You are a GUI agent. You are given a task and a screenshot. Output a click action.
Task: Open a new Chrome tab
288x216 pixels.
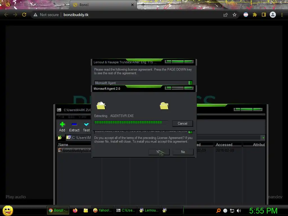[x=143, y=5]
